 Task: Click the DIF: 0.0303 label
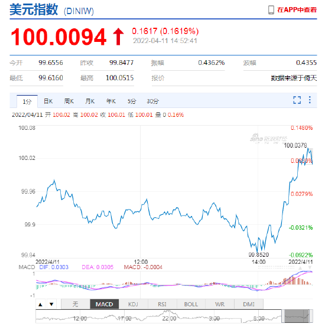pyautogui.click(x=54, y=267)
